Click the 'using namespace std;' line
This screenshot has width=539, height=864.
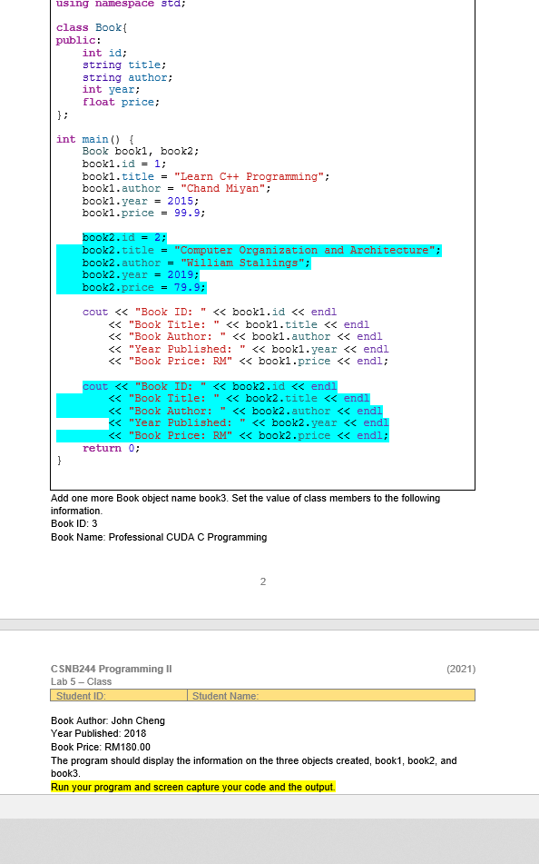(121, 4)
